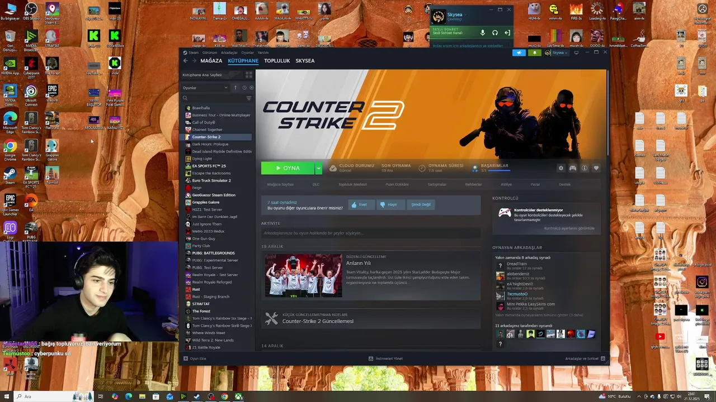This screenshot has height=402, width=716.
Task: Open Google Chrome desktop shortcut
Action: point(10,149)
